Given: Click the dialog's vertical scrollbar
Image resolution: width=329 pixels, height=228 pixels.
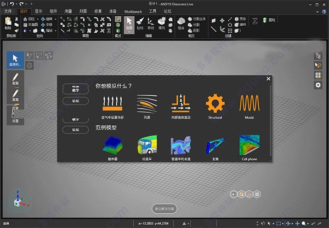Looking at the screenshot, I should pos(270,120).
